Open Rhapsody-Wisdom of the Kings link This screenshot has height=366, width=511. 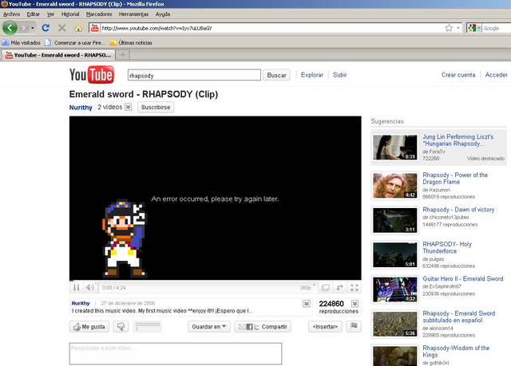pos(456,352)
